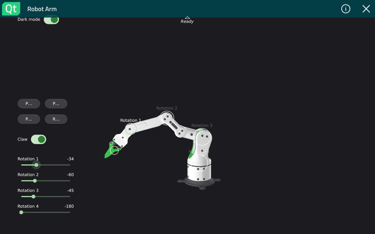Click the Rotation 2 slider handle

coord(35,181)
